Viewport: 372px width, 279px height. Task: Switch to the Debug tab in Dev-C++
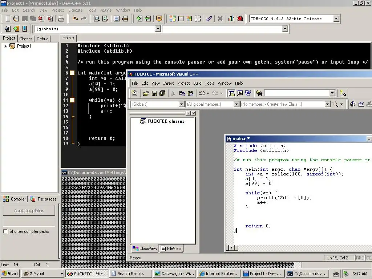click(x=43, y=39)
